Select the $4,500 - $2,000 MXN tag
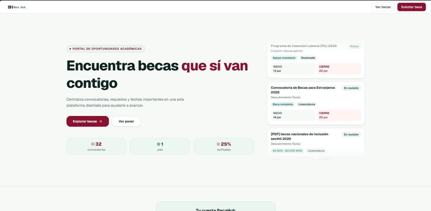Viewport: 431px width, 211px height. tap(287, 151)
